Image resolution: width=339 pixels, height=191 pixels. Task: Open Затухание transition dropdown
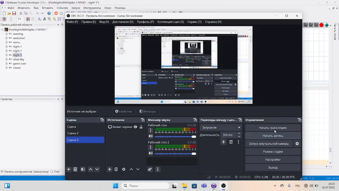click(220, 128)
